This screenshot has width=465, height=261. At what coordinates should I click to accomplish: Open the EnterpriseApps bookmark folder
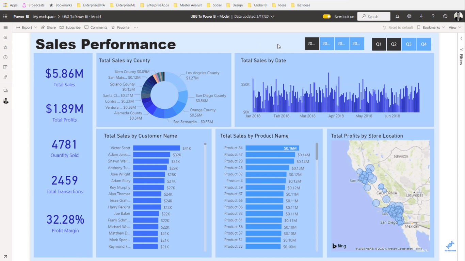click(155, 5)
